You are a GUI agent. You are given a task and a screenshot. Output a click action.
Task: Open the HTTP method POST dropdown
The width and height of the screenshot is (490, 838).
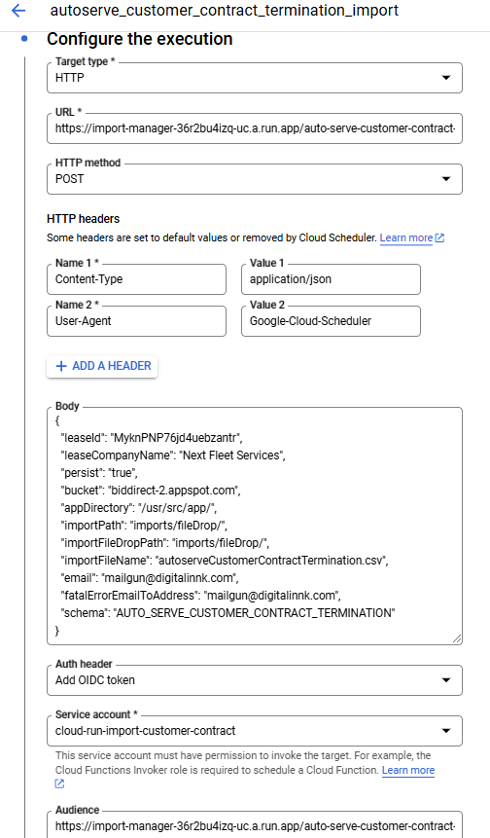pyautogui.click(x=255, y=179)
